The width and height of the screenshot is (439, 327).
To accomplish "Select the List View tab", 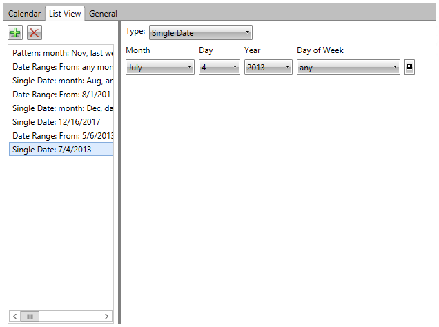I will (x=65, y=14).
